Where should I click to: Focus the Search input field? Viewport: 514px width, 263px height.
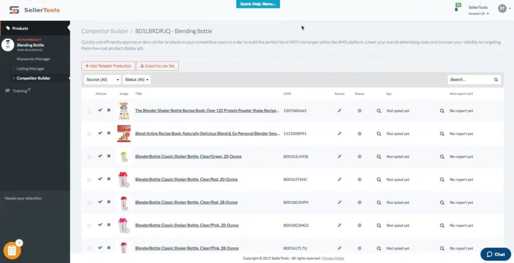[x=470, y=80]
